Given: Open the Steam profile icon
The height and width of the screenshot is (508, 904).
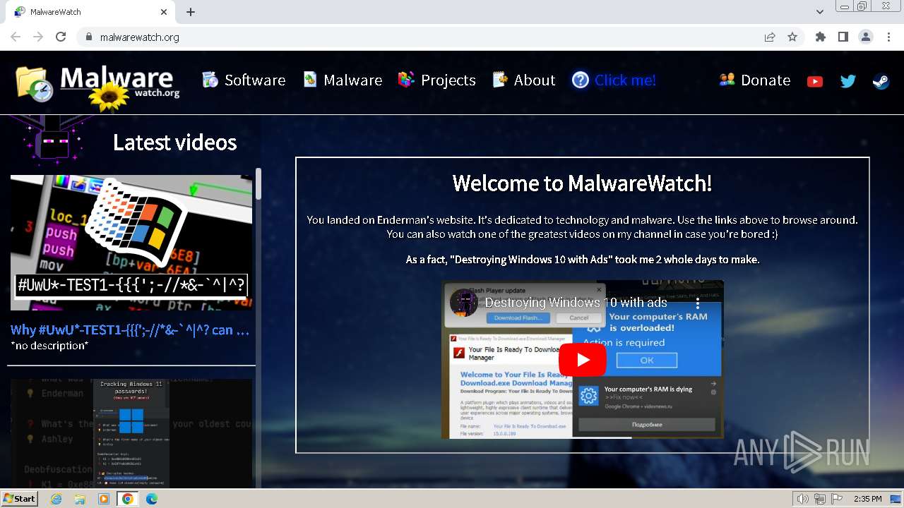Looking at the screenshot, I should tap(881, 81).
